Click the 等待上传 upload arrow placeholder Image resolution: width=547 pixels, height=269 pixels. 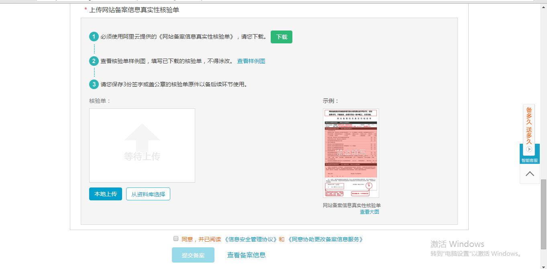coord(142,145)
